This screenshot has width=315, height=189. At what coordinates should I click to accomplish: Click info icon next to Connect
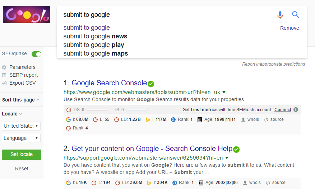[x=296, y=109]
